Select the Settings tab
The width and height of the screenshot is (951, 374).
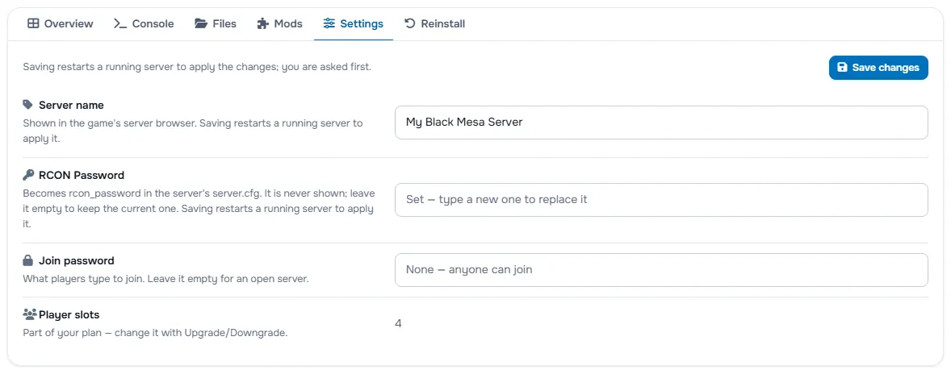(x=353, y=24)
